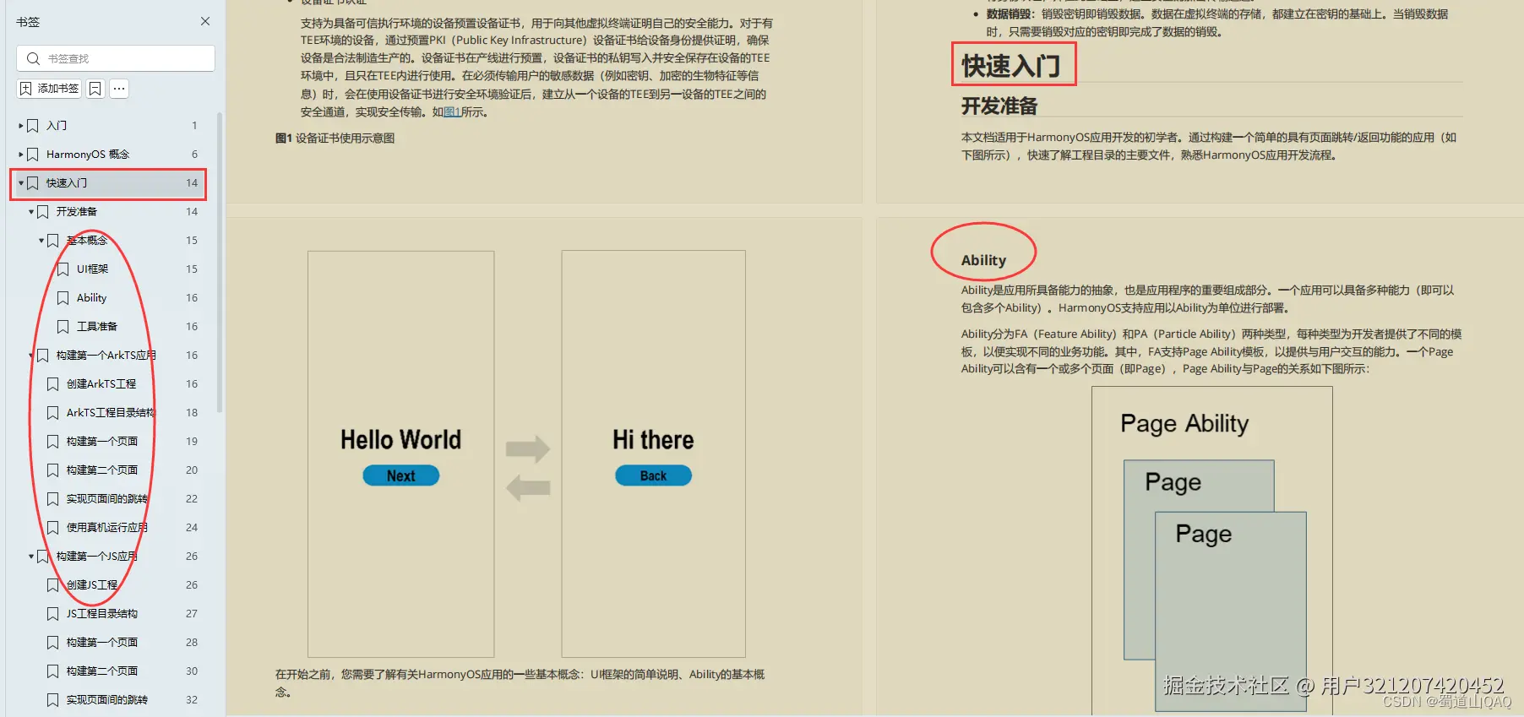Open 构建第一个页面 bookmark on page 19
This screenshot has width=1524, height=717.
click(102, 442)
